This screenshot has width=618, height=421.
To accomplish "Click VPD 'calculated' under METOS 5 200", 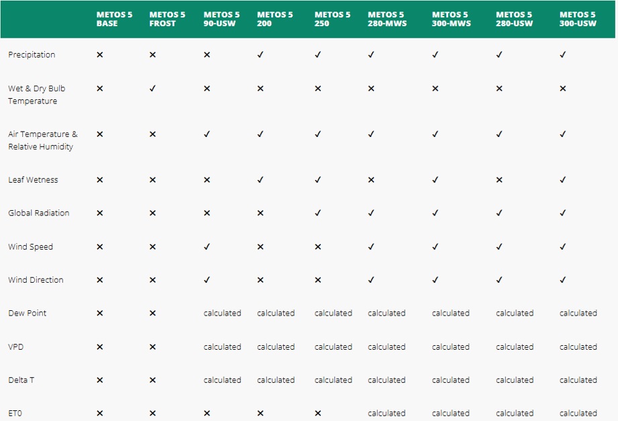I will [276, 347].
